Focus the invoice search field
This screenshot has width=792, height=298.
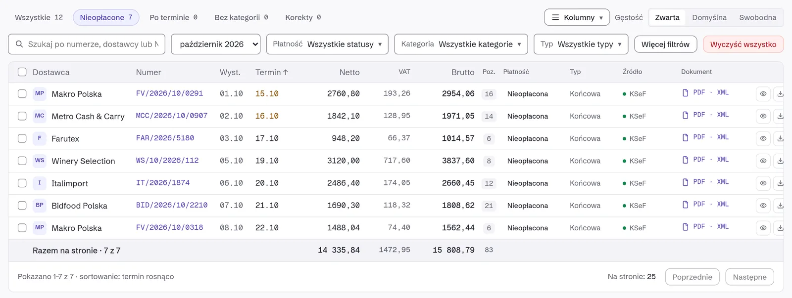pyautogui.click(x=87, y=44)
